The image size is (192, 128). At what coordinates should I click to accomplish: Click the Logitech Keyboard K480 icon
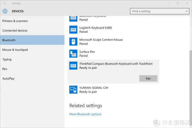point(73,30)
